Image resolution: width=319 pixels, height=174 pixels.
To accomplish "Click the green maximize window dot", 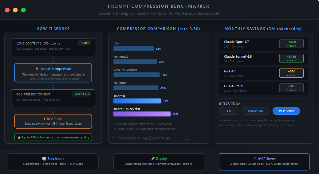I will click(23, 10).
